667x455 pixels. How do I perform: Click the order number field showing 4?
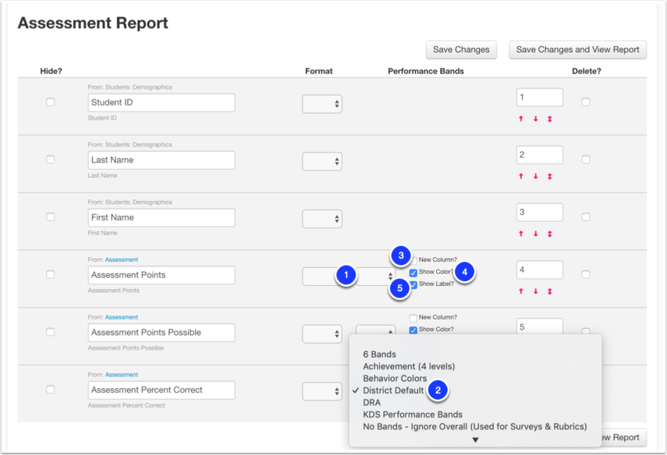[539, 269]
